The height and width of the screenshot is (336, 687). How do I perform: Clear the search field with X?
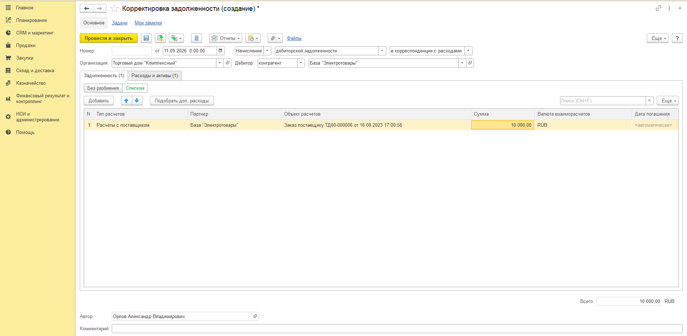pos(649,101)
